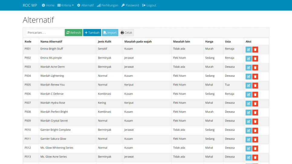Open the Password navigation link
Image resolution: width=292 pixels, height=164 pixels.
[x=130, y=5]
